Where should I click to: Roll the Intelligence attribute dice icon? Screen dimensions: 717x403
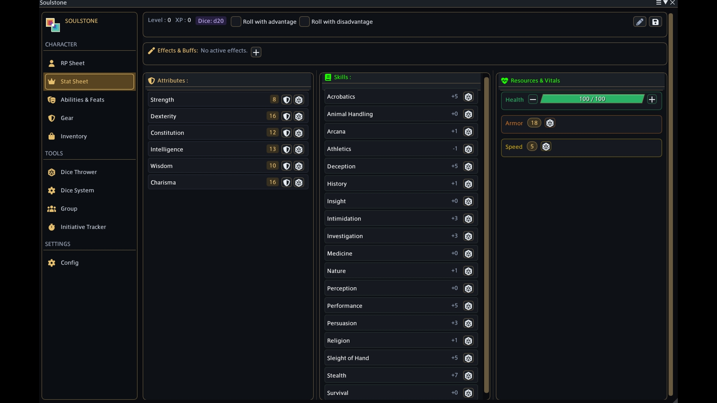click(x=299, y=150)
